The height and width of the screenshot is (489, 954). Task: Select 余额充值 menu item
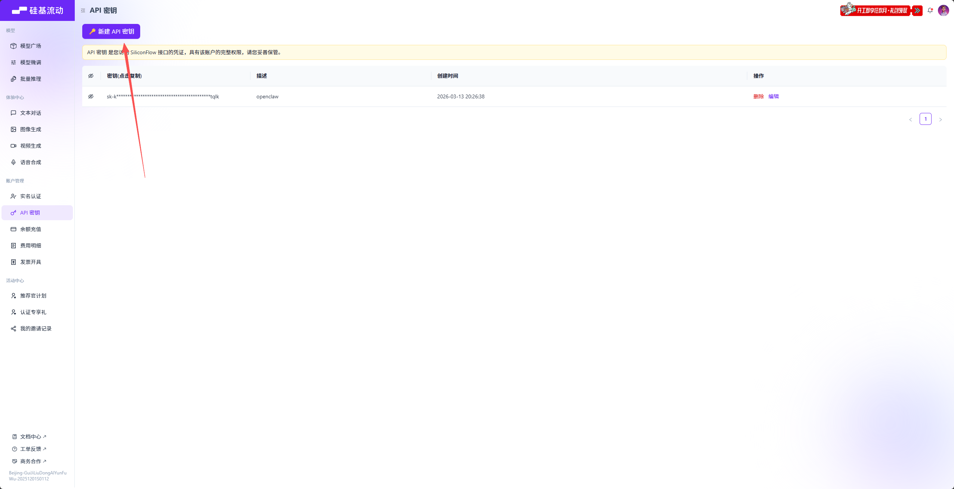point(31,229)
